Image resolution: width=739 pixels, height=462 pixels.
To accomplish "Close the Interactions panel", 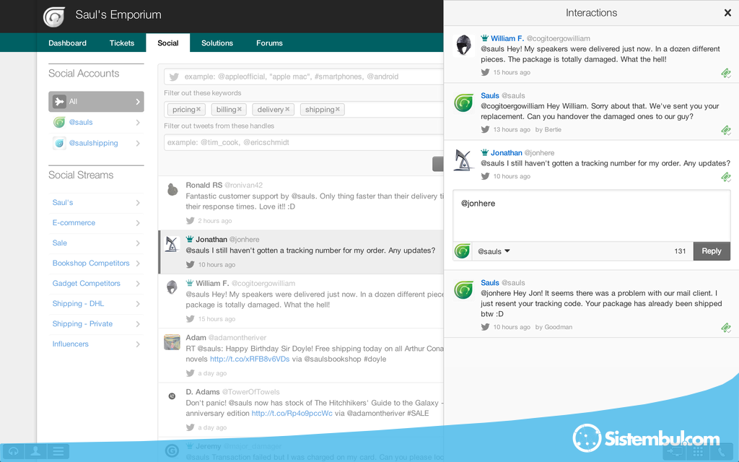I will tap(727, 13).
